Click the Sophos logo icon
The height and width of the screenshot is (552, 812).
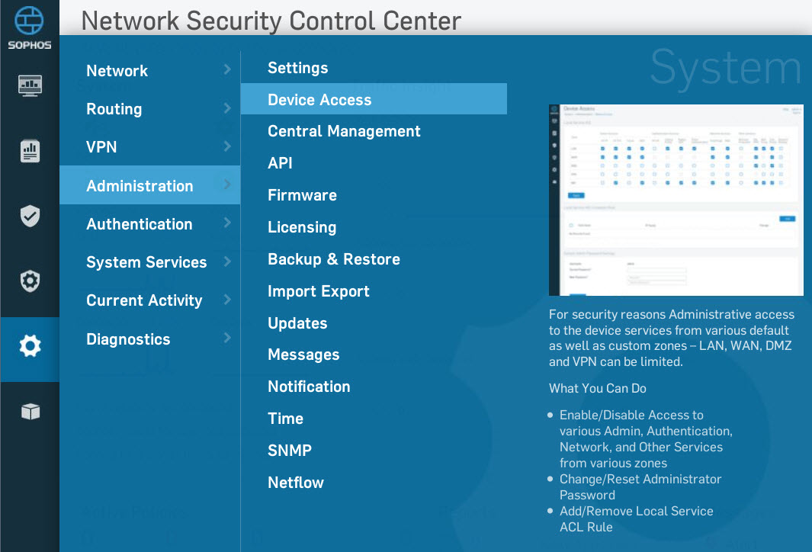(29, 20)
